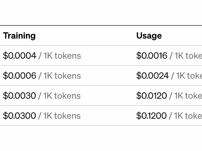Image resolution: width=202 pixels, height=151 pixels.
Task: Click the $0.1200 usage price
Action: tap(151, 116)
